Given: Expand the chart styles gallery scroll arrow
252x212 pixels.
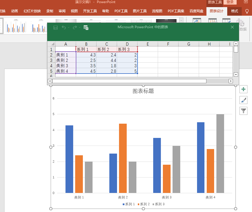Looking at the screenshot, I should [181, 21].
